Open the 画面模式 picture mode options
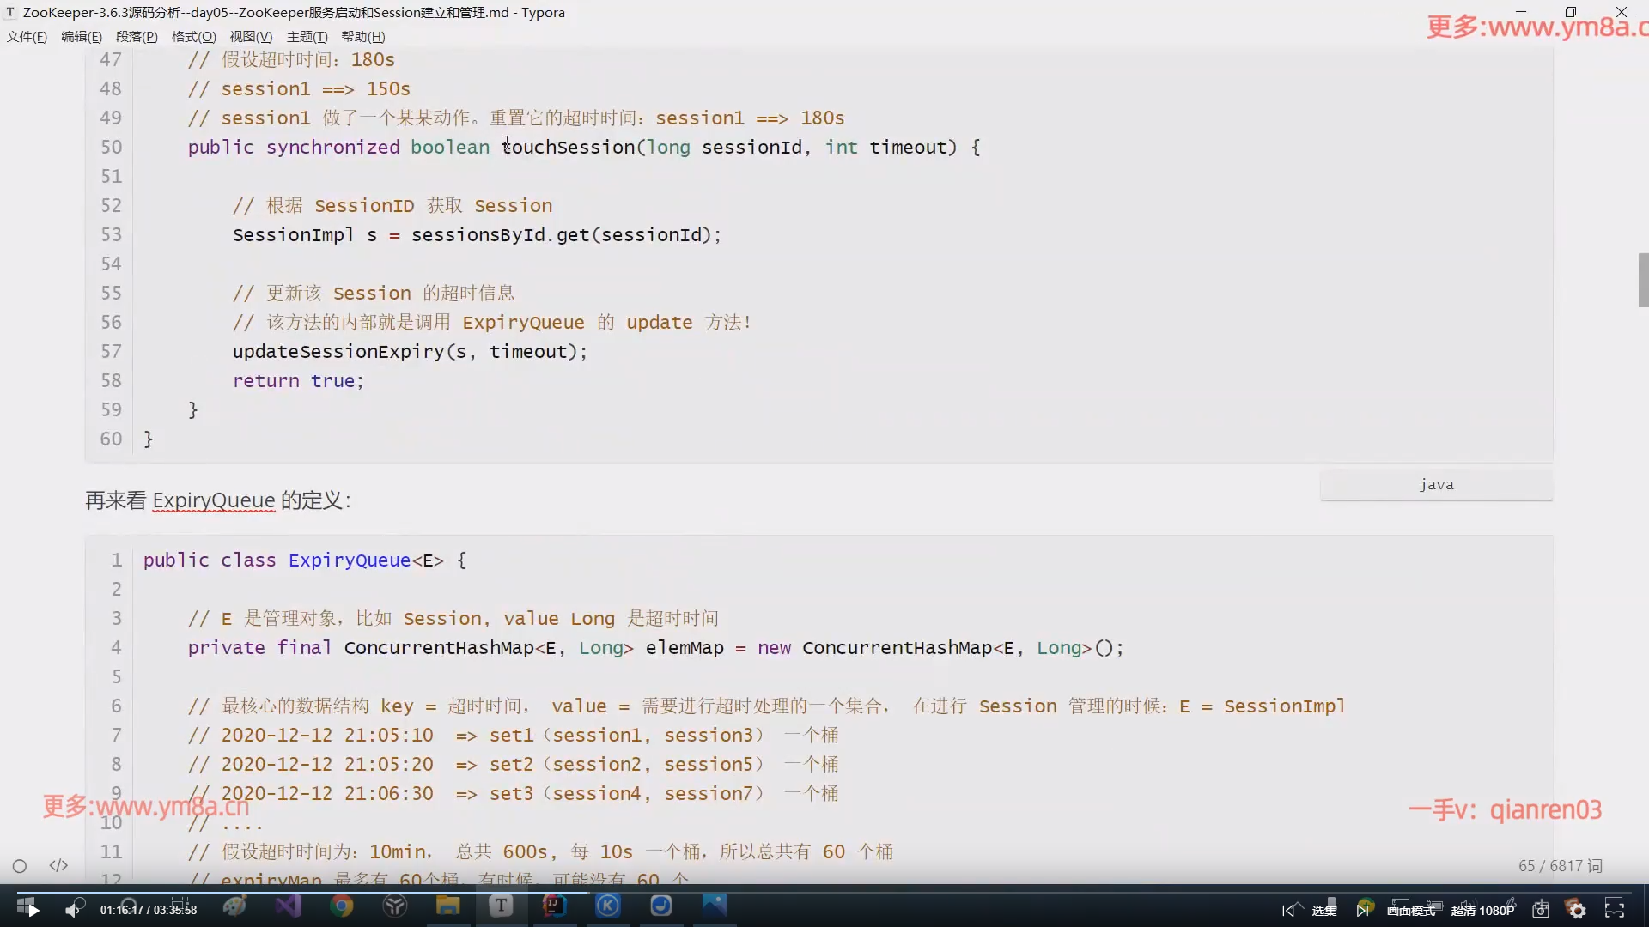This screenshot has width=1649, height=927. 1410,910
